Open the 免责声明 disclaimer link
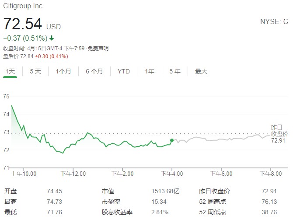Viewport: 293px width, 223px height. pos(98,49)
